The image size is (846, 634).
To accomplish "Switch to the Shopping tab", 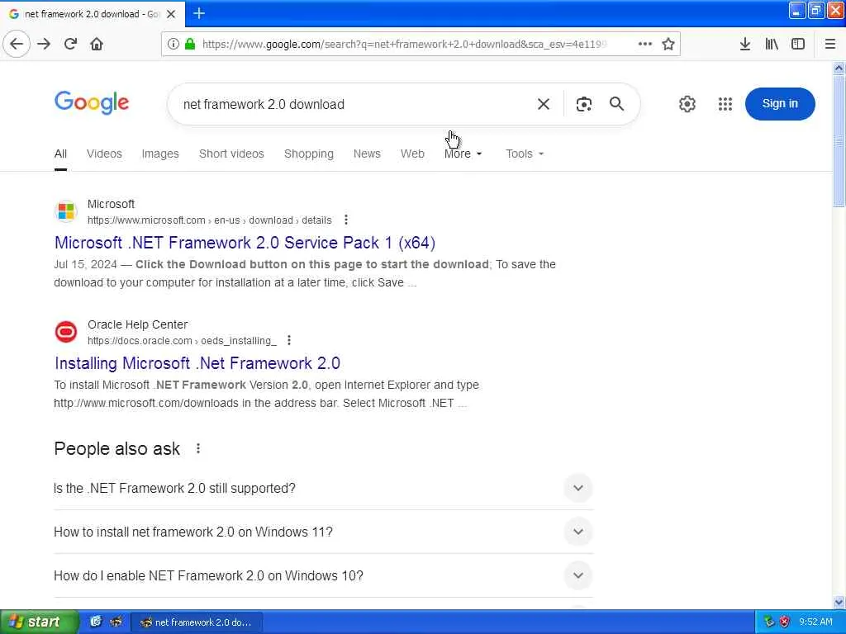I will tap(309, 154).
